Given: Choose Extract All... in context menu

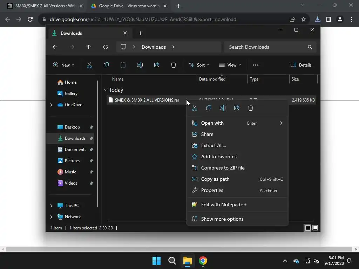Looking at the screenshot, I should click(x=237, y=145).
